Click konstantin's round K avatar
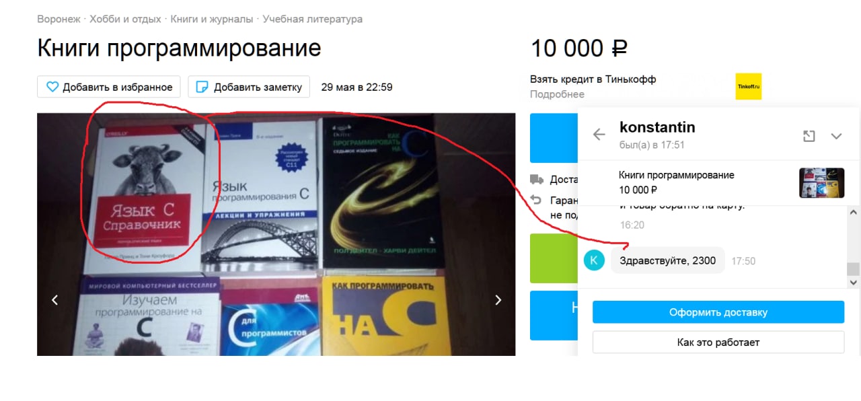861x401 pixels. tap(595, 260)
